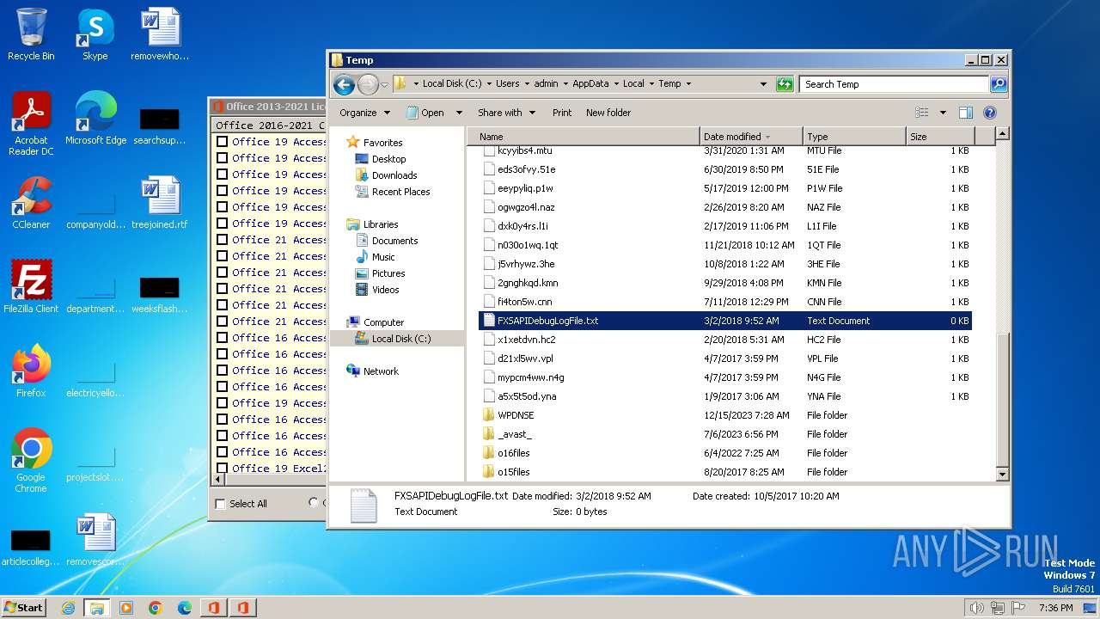
Task: Click the Forward navigation arrow in Explorer
Action: point(368,84)
